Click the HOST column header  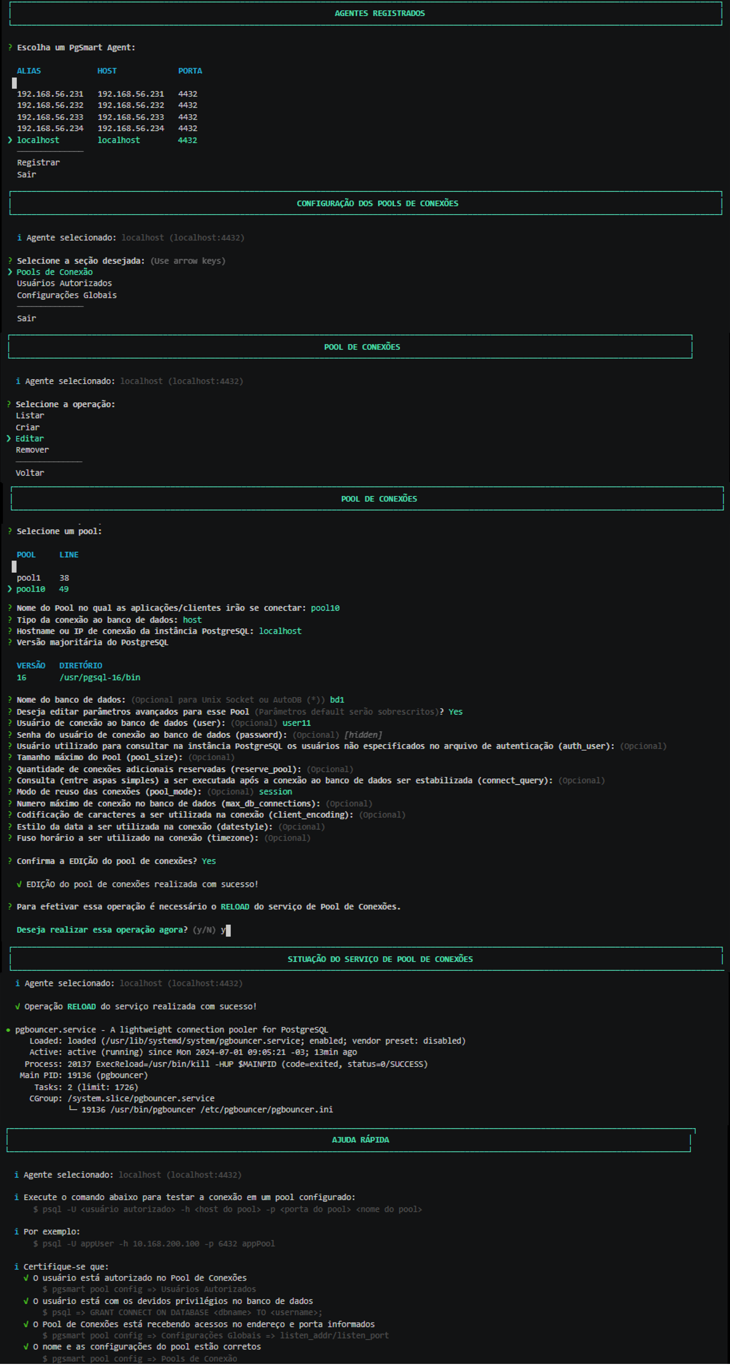pos(107,71)
